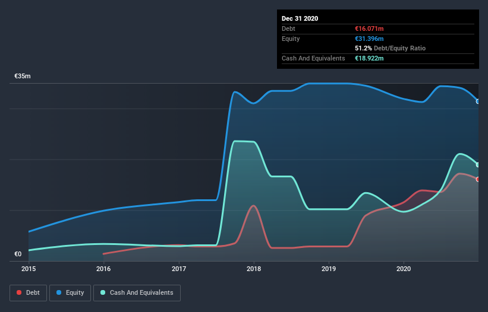Image resolution: width=488 pixels, height=312 pixels.
Task: Click the 2016 axis label
Action: (x=103, y=269)
